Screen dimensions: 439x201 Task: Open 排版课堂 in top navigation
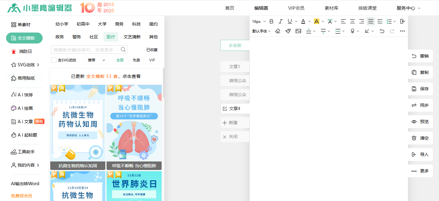click(x=367, y=8)
